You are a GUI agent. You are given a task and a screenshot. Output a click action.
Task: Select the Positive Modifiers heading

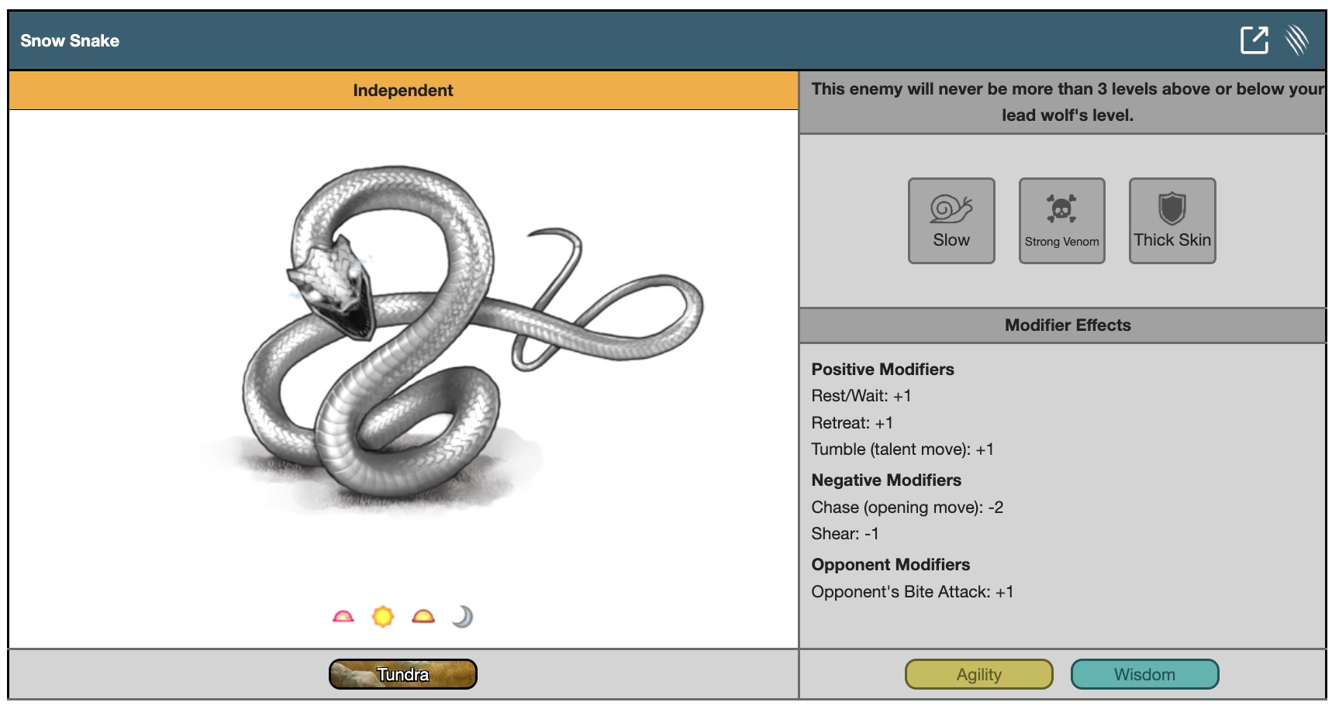[882, 370]
